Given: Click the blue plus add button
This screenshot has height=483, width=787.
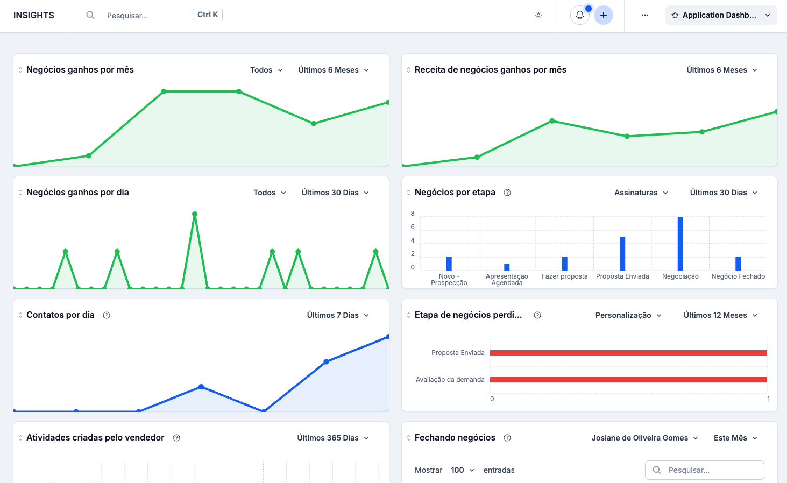Looking at the screenshot, I should coord(604,15).
